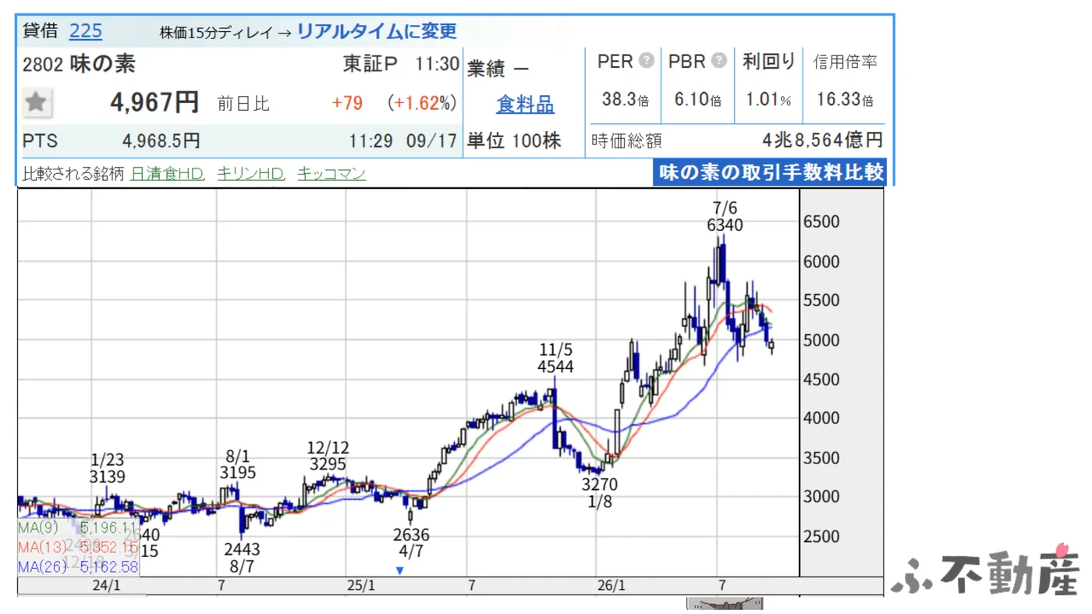Click the yield value 1.01%
The image size is (1092, 614).
point(768,100)
